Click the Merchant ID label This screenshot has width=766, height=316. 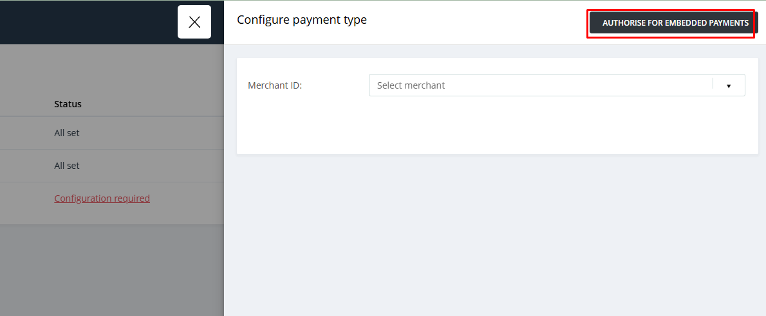click(x=275, y=85)
